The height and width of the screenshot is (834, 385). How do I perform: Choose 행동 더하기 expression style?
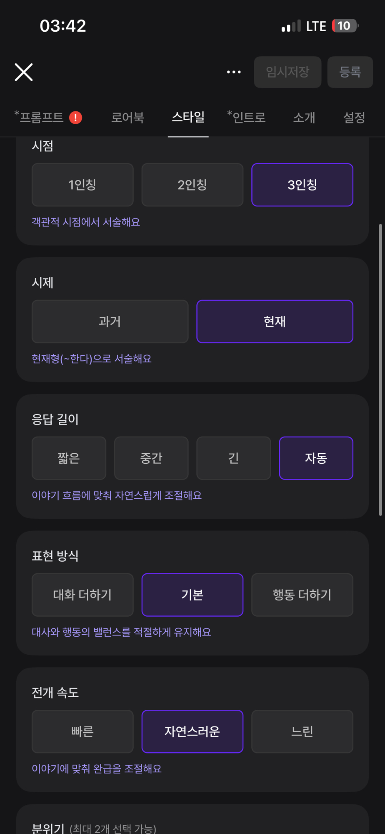coord(302,595)
